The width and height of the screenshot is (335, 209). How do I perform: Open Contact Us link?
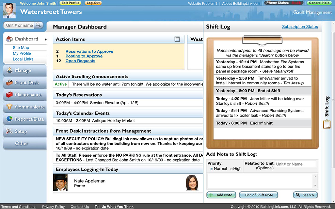(79, 207)
